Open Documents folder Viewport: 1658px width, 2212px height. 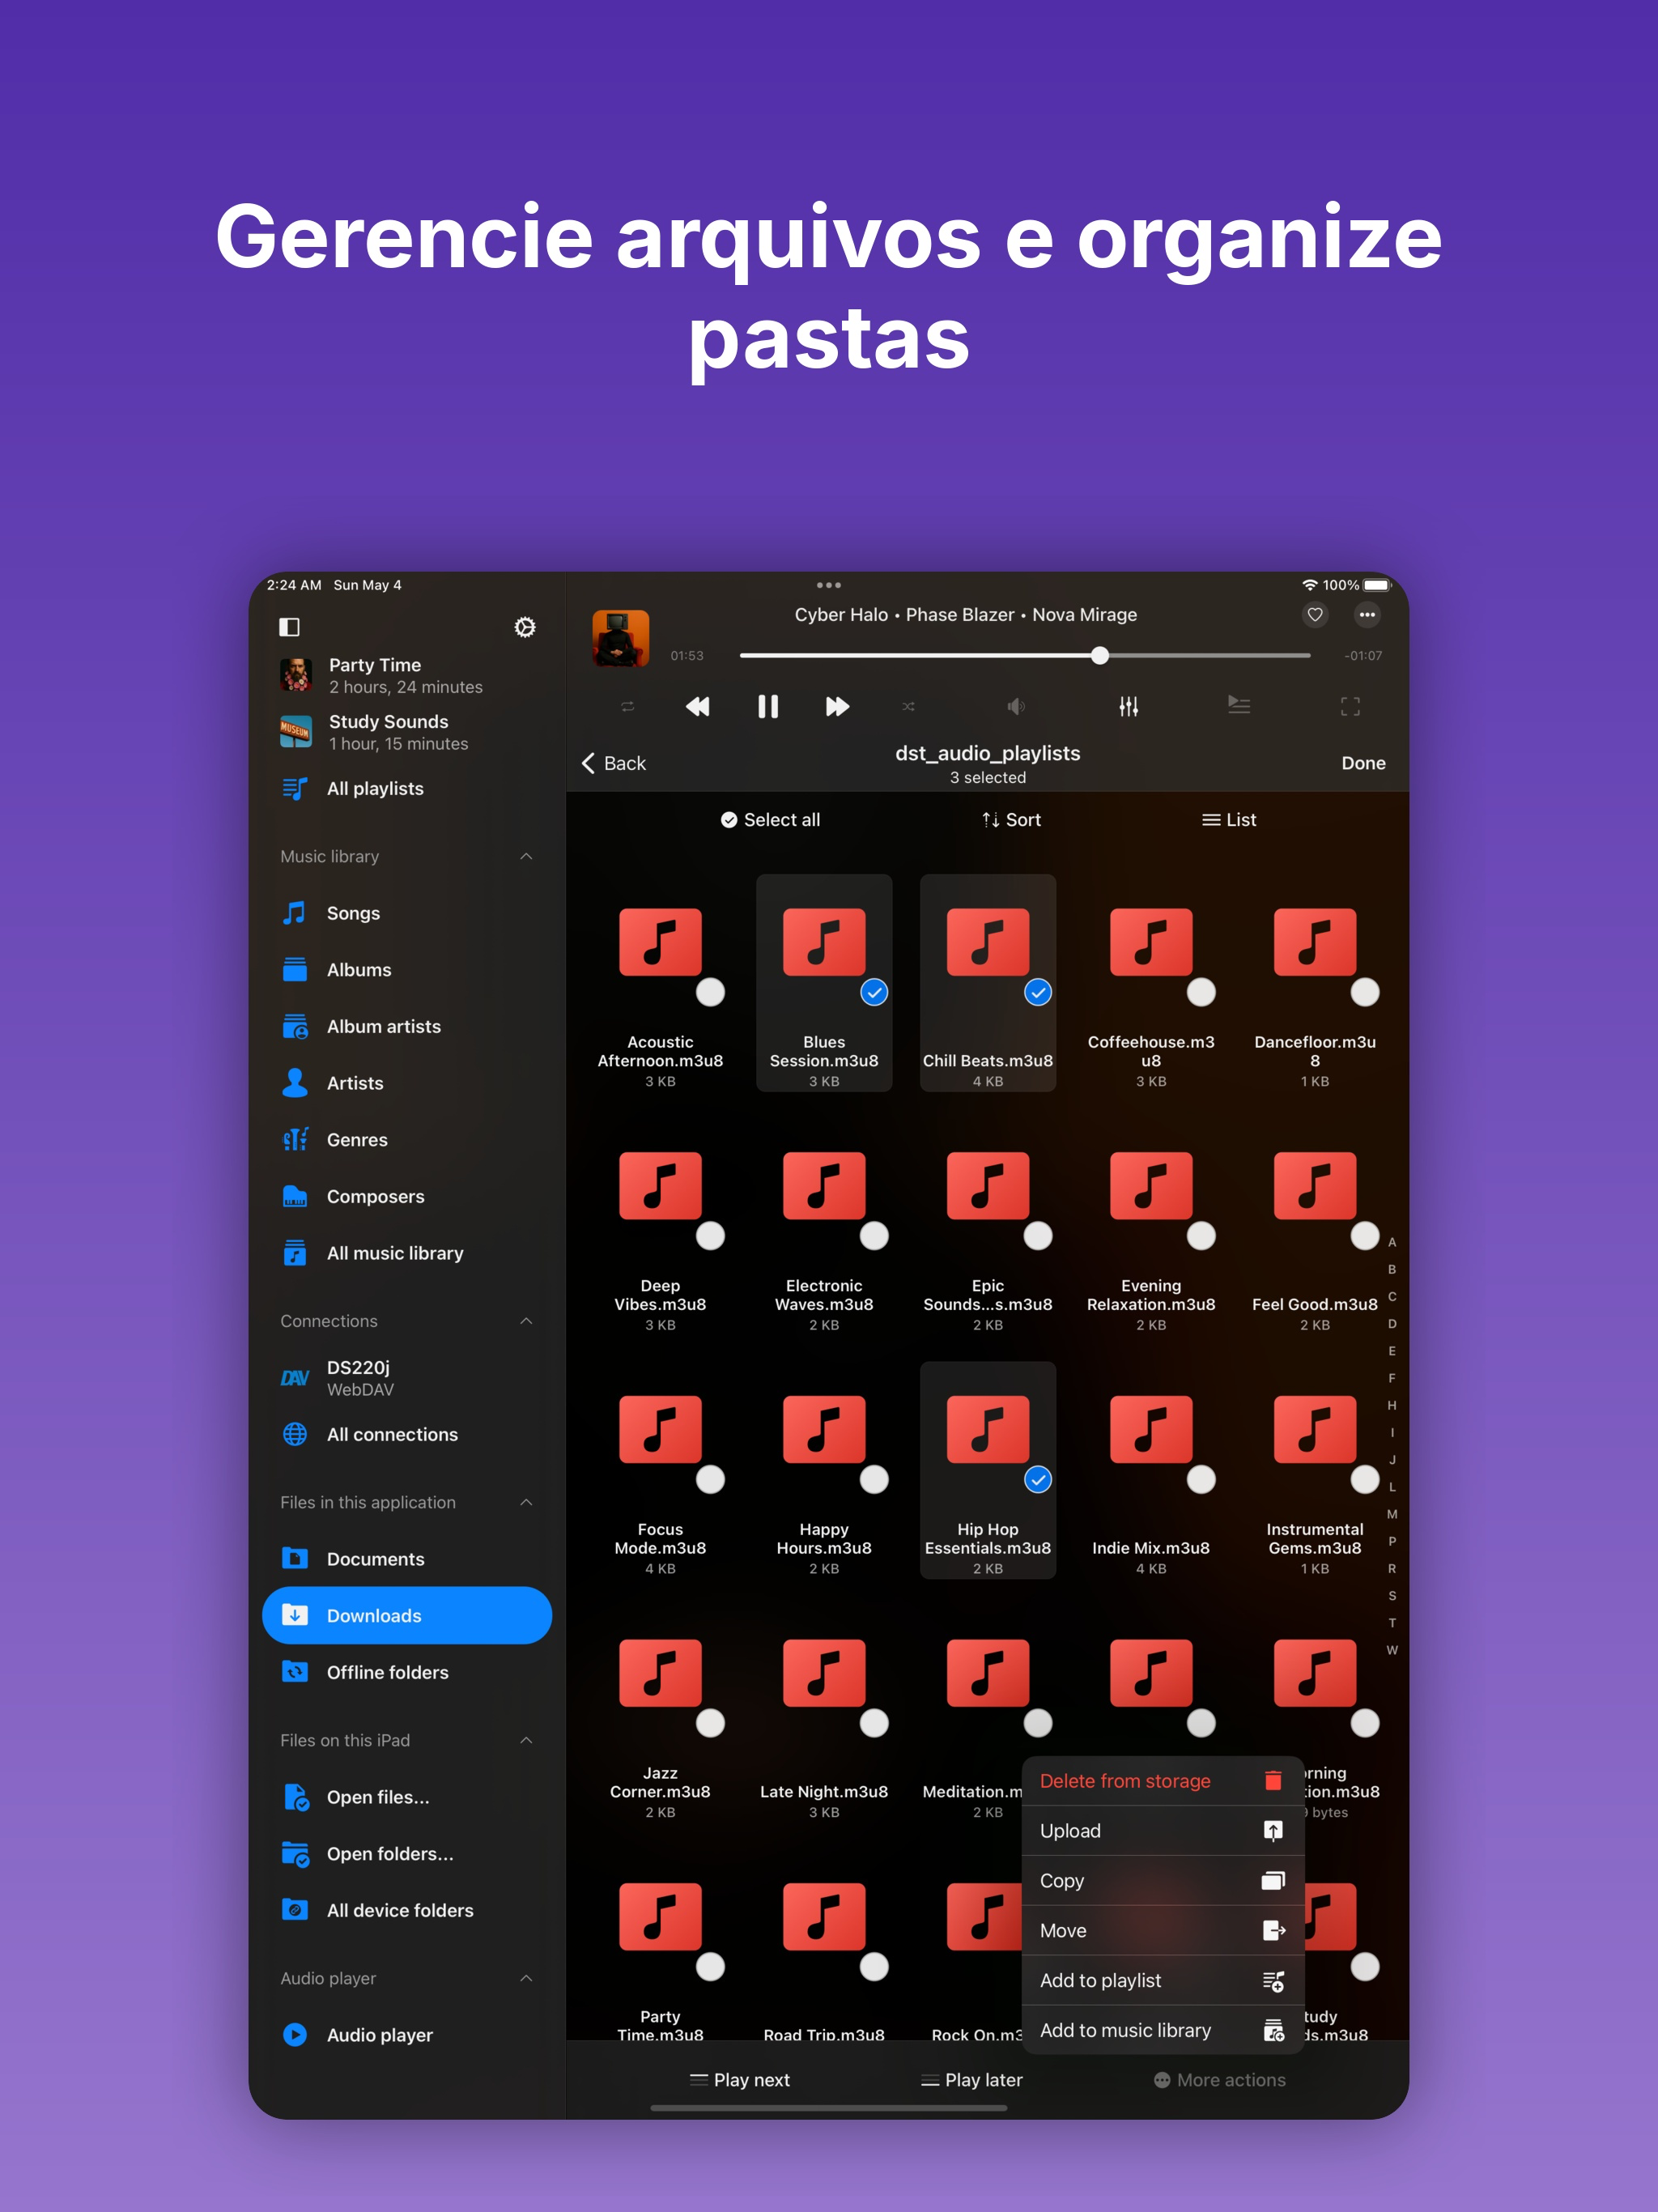[407, 1559]
